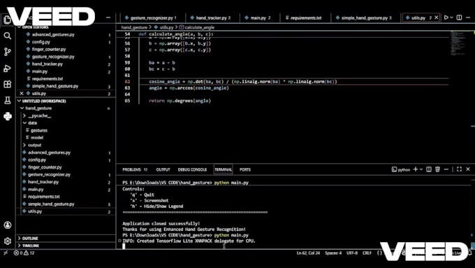This screenshot has width=475, height=268.
Task: Add a new terminal with plus icon
Action: pos(416,169)
